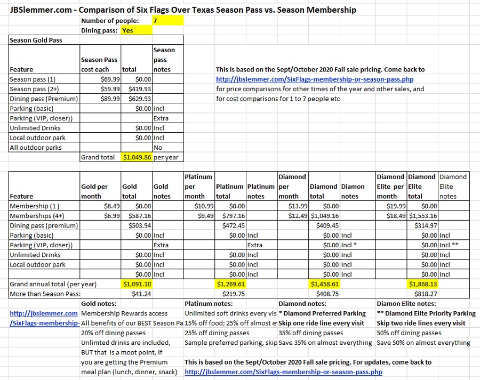The height and width of the screenshot is (380, 480).
Task: Click the Platinum grand annual total $1,269.61
Action: tap(230, 284)
